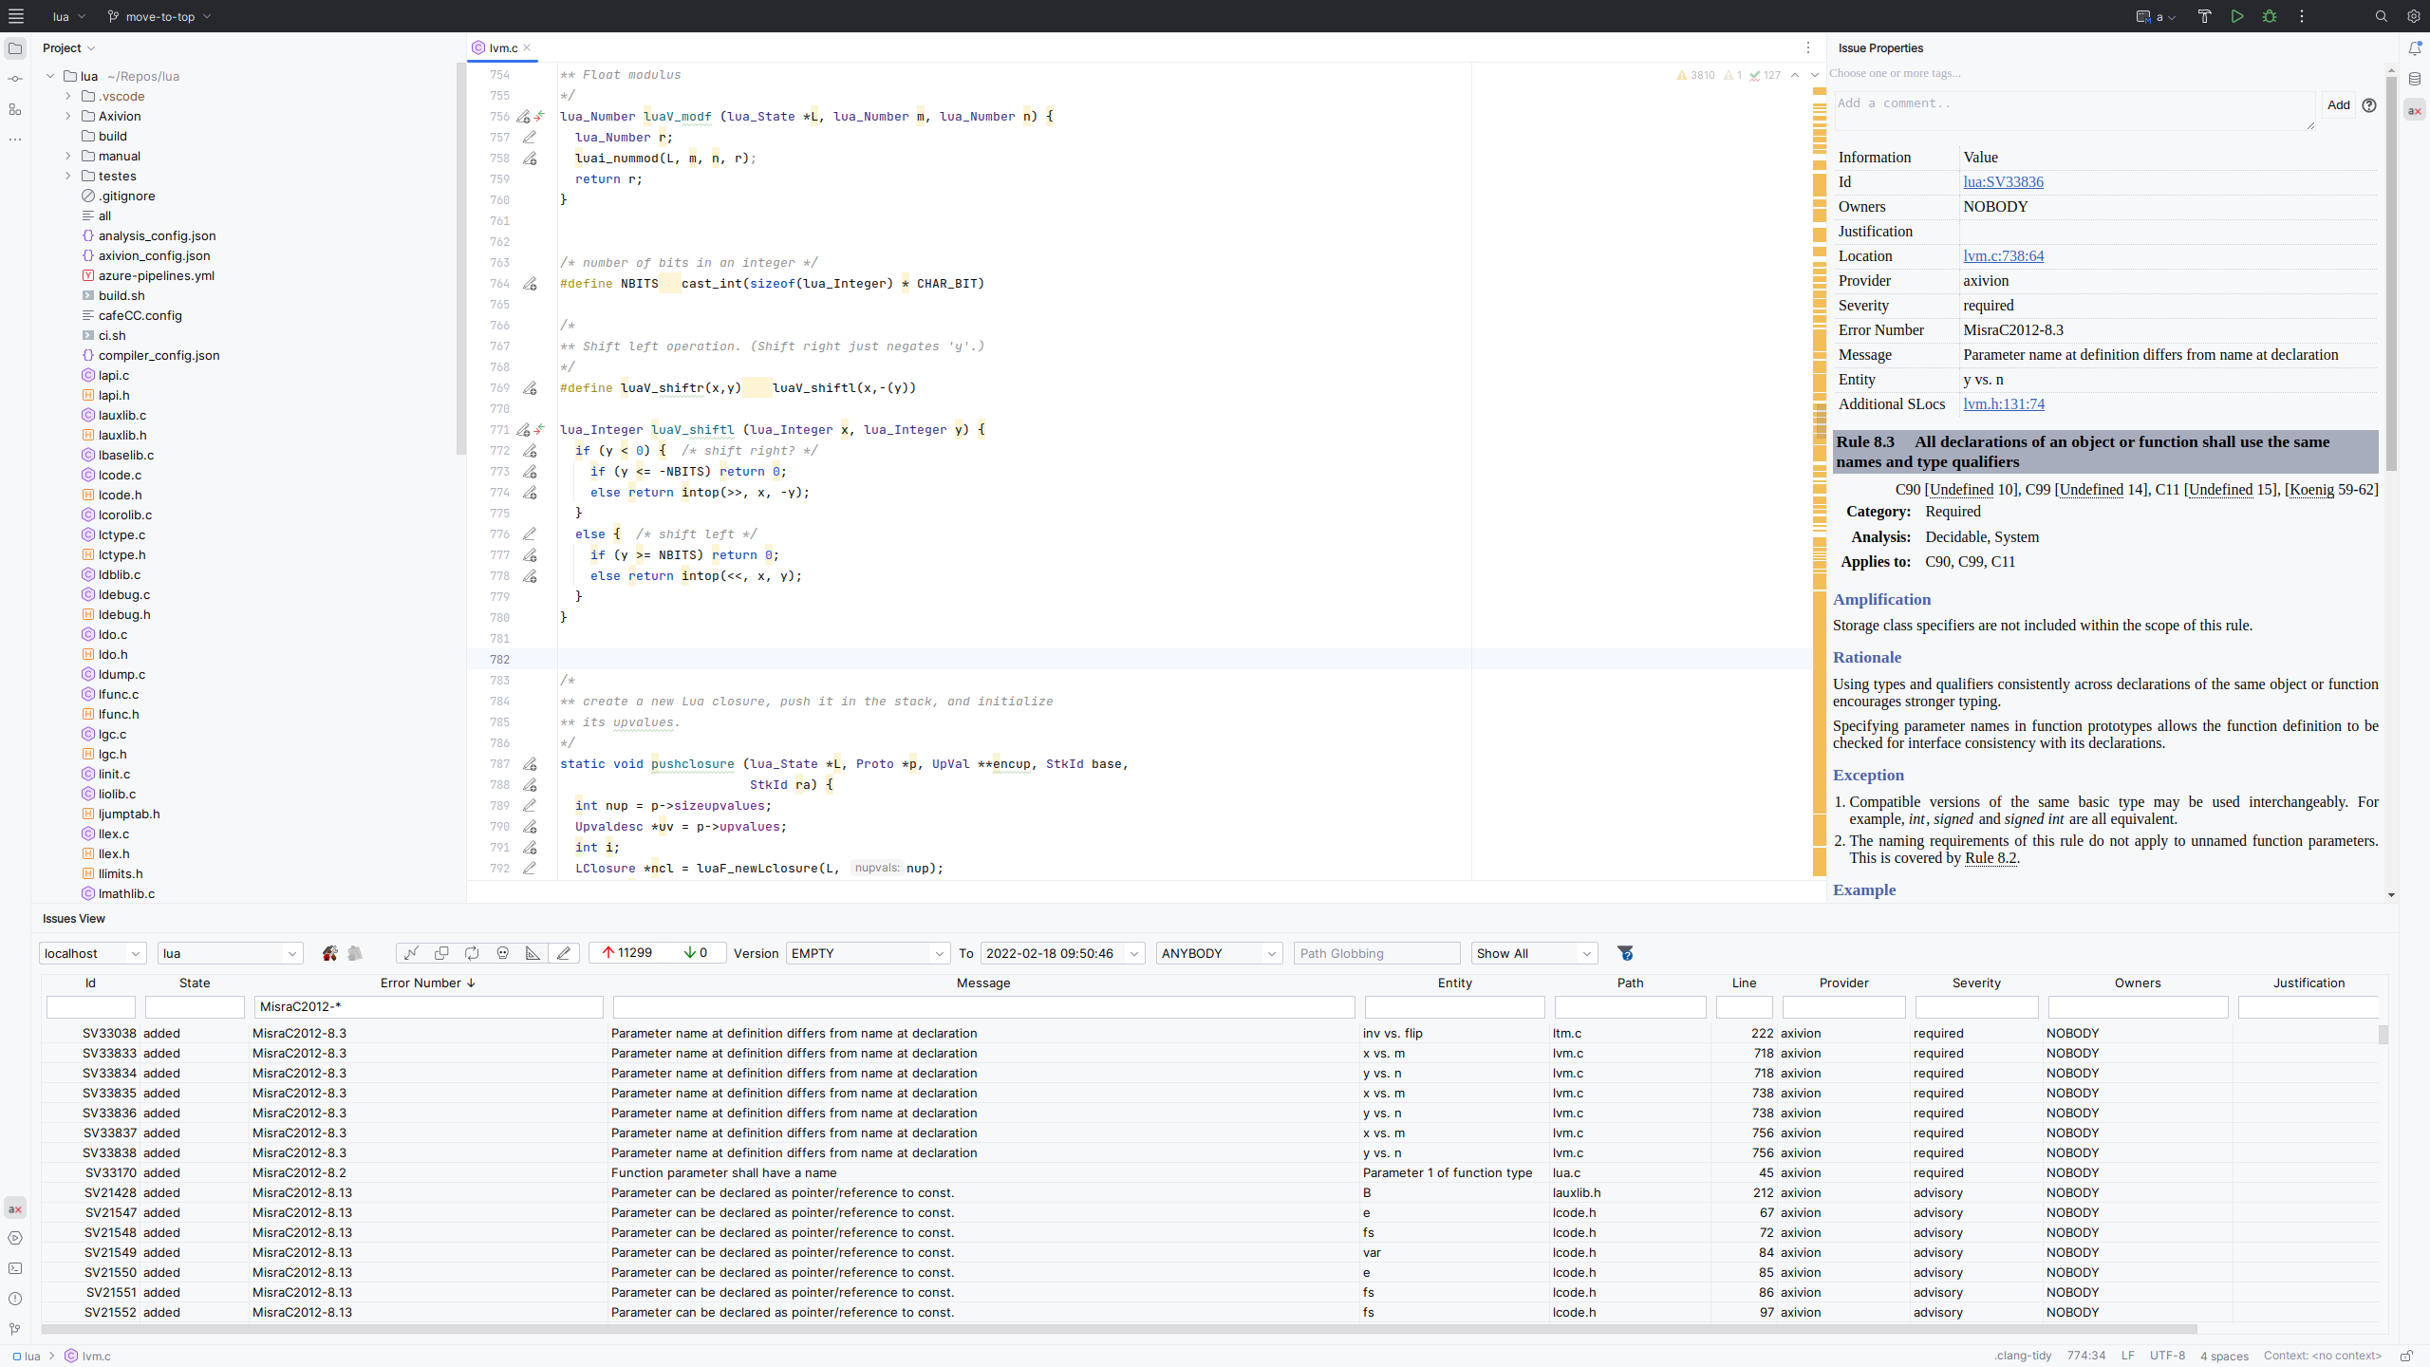The width and height of the screenshot is (2430, 1367).
Task: Open editor tab options menu
Action: tap(1808, 47)
